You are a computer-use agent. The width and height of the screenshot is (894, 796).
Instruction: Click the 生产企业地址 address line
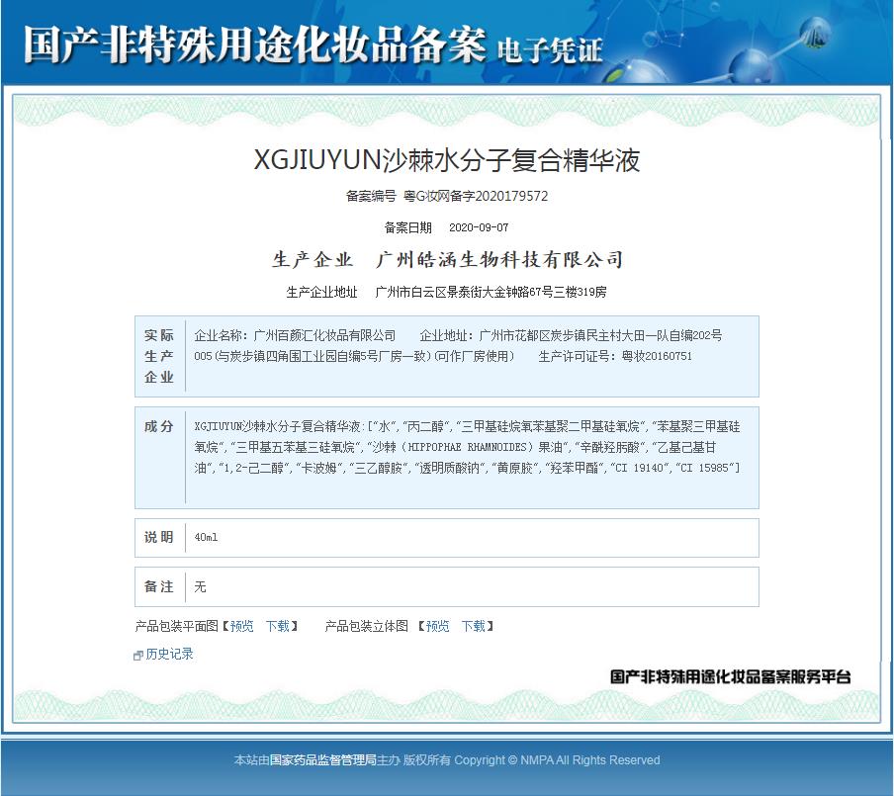[446, 293]
